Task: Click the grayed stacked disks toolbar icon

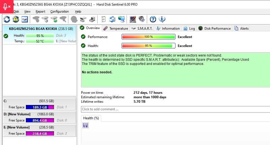Action: tap(83, 19)
